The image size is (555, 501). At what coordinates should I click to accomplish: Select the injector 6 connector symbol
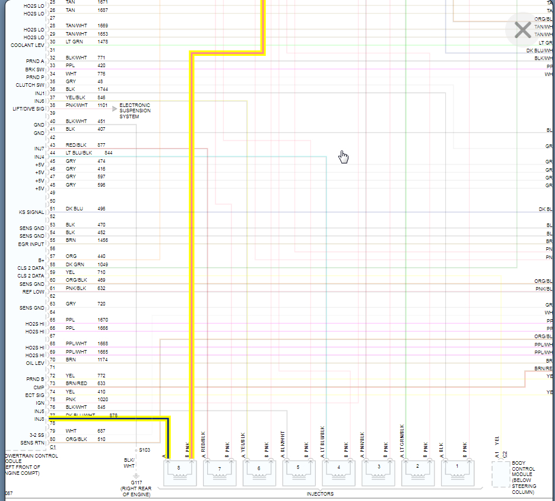point(259,473)
